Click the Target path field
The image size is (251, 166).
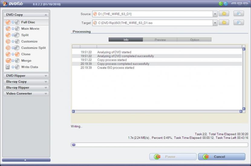click(x=152, y=23)
